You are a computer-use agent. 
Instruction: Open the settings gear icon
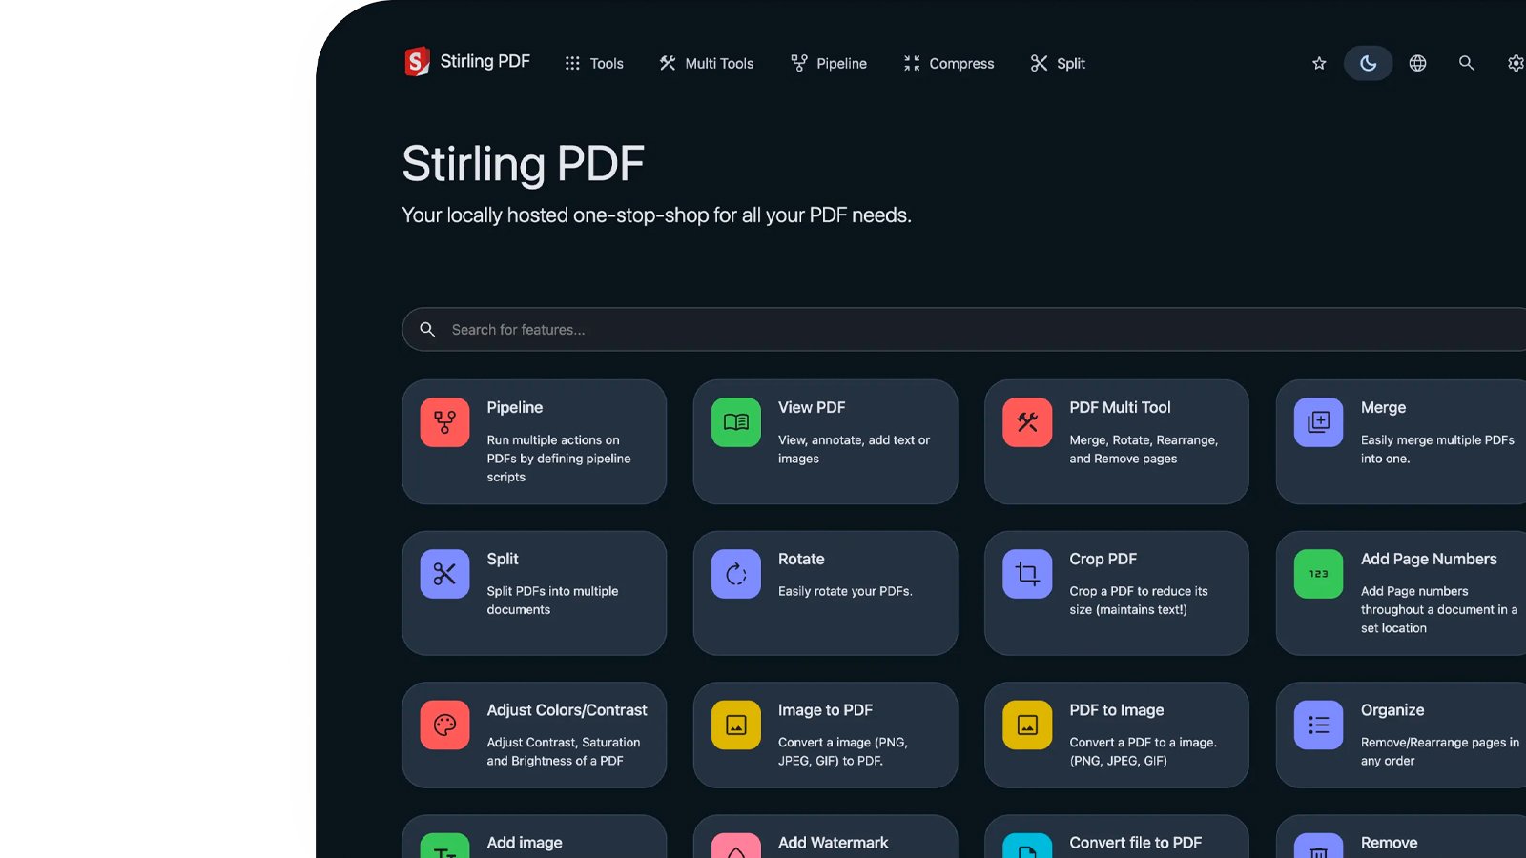[1516, 63]
